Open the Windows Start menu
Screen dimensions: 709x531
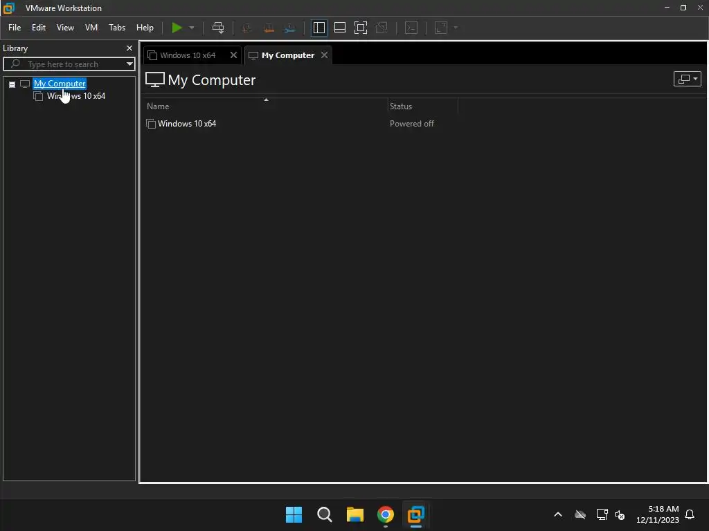click(x=294, y=514)
